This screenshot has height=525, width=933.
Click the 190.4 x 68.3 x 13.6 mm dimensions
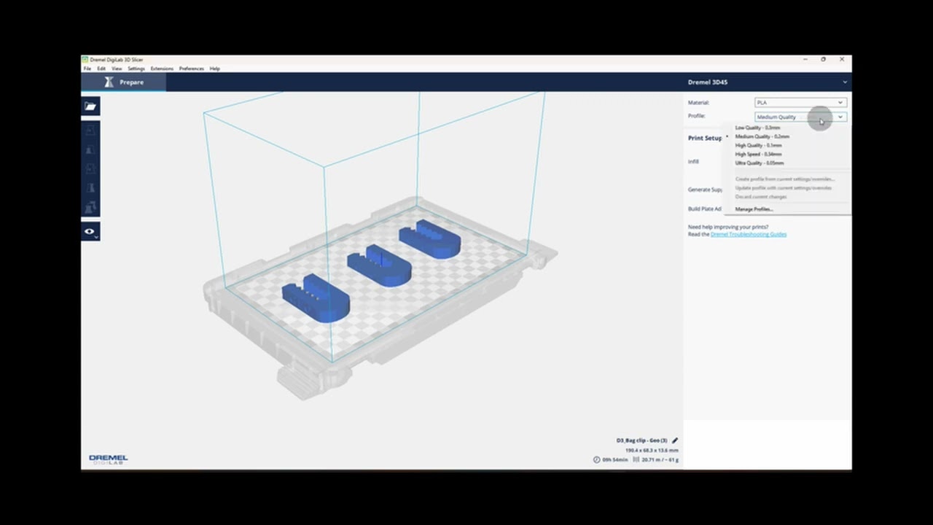click(652, 451)
